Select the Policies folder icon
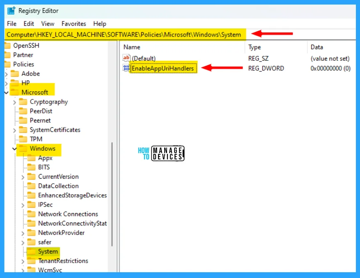360x278 pixels. (x=7, y=64)
